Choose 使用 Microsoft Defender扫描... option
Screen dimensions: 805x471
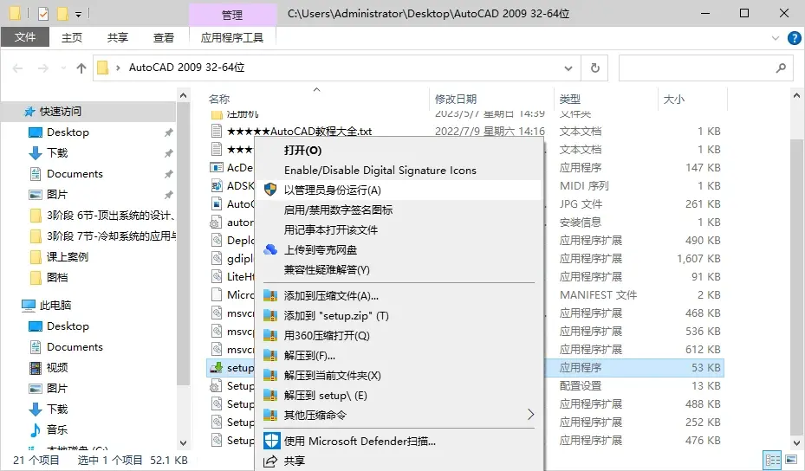pyautogui.click(x=360, y=442)
